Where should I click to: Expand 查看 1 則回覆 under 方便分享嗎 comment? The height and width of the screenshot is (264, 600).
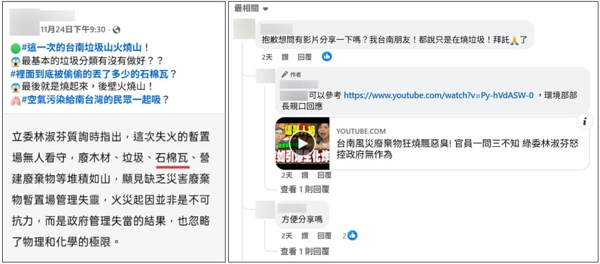pyautogui.click(x=305, y=251)
